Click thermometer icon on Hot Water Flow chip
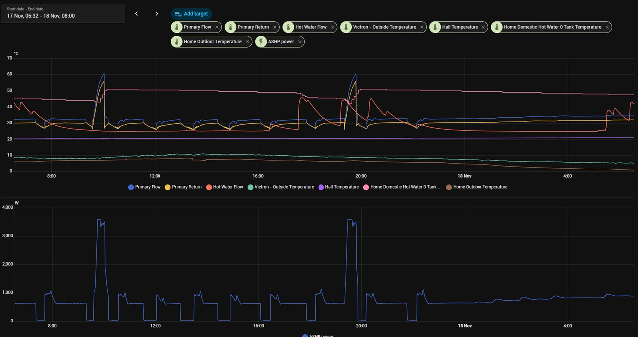The image size is (638, 337). (289, 27)
